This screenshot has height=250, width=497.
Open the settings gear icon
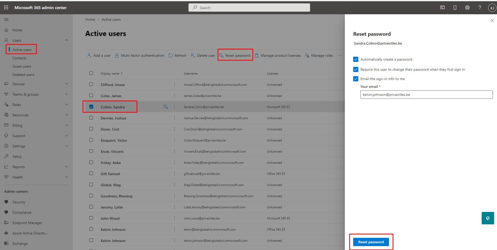(467, 8)
